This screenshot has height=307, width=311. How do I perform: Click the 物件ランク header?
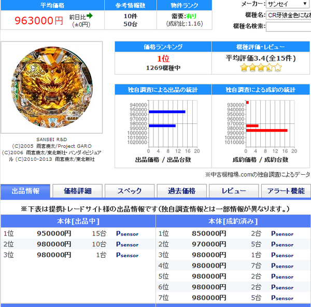184,5
